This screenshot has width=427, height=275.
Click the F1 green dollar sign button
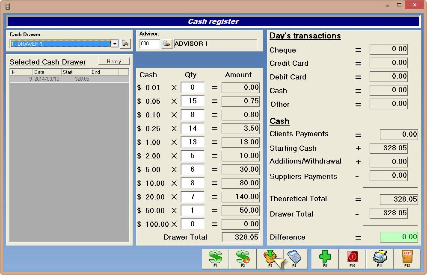(x=215, y=259)
